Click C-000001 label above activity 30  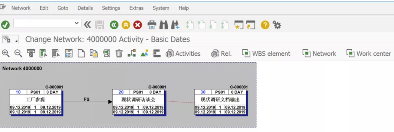click(239, 87)
